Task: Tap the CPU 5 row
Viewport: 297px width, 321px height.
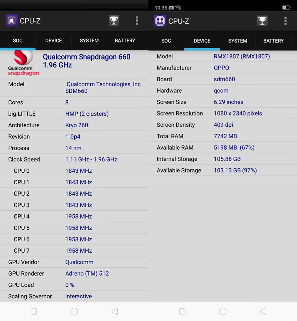Action: coord(74,228)
